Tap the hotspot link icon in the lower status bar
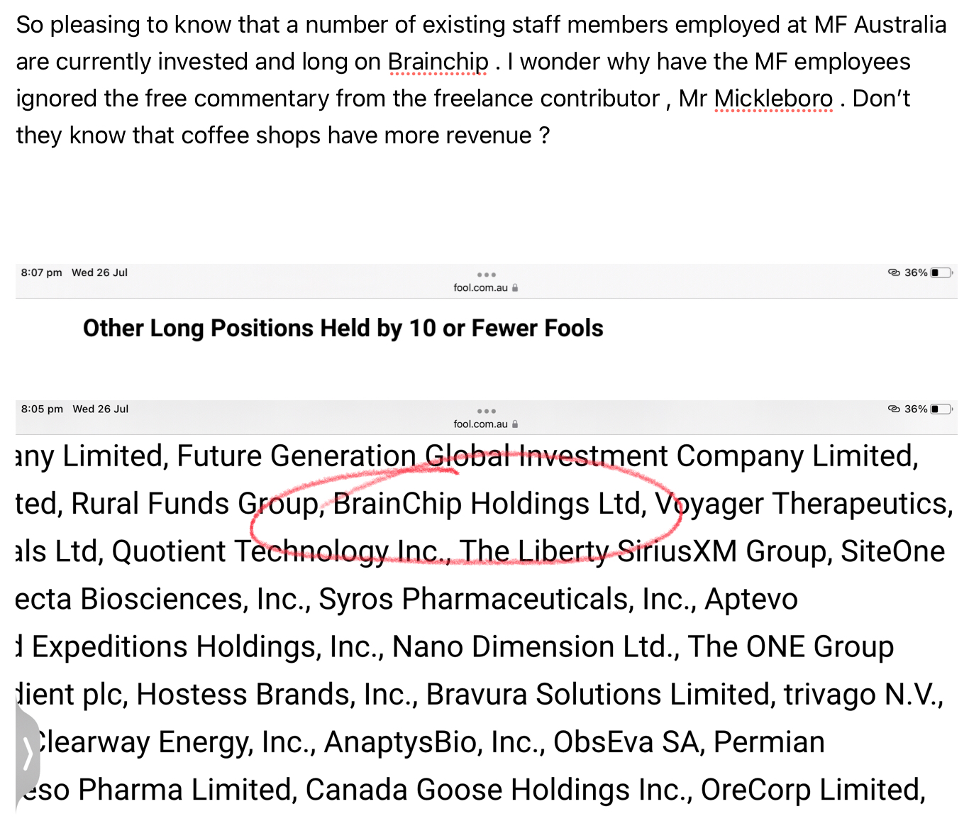The width and height of the screenshot is (969, 821). pyautogui.click(x=894, y=409)
